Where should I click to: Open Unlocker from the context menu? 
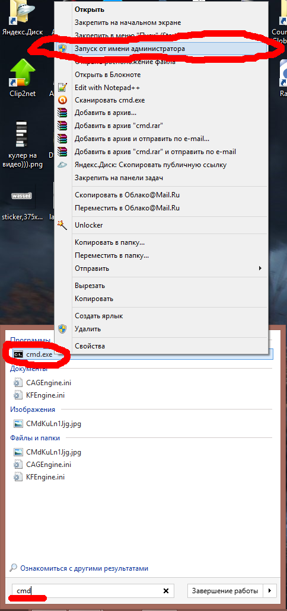pos(161,225)
